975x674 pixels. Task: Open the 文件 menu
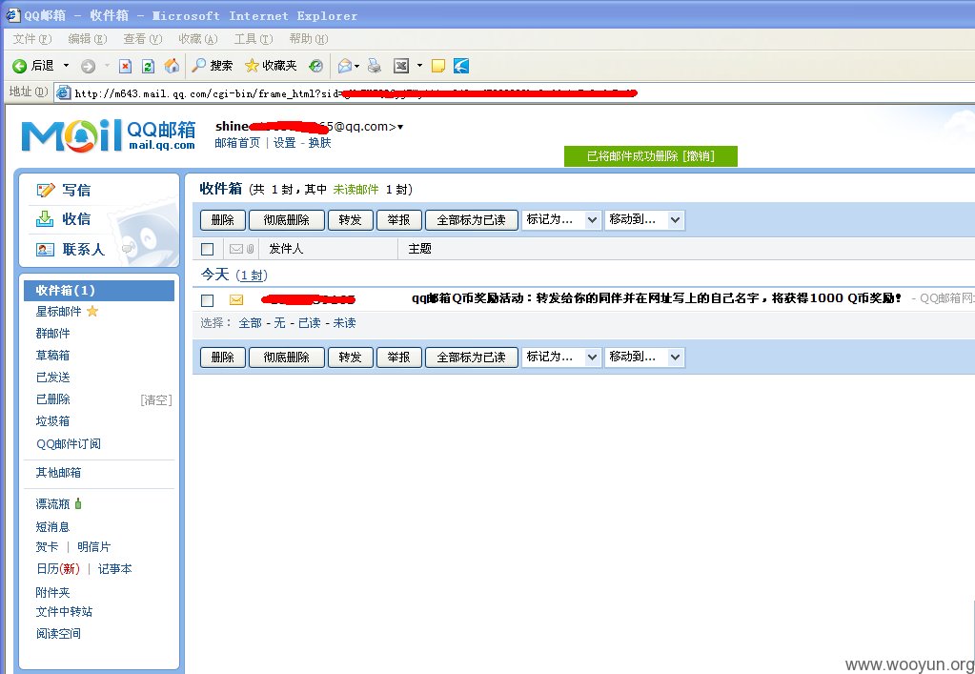tap(32, 38)
